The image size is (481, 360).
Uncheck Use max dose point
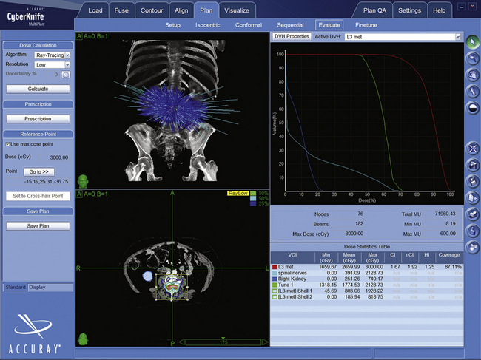7,143
